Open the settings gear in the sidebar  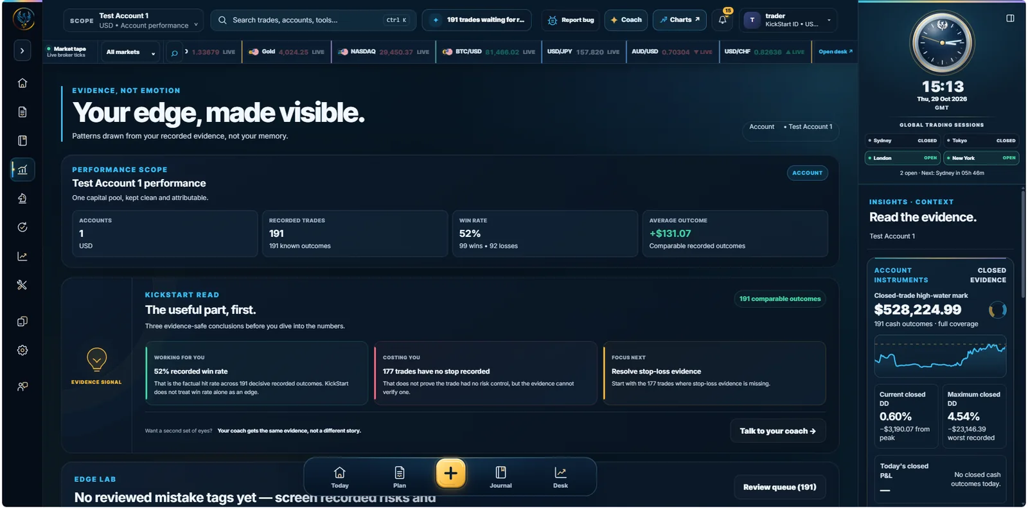22,350
